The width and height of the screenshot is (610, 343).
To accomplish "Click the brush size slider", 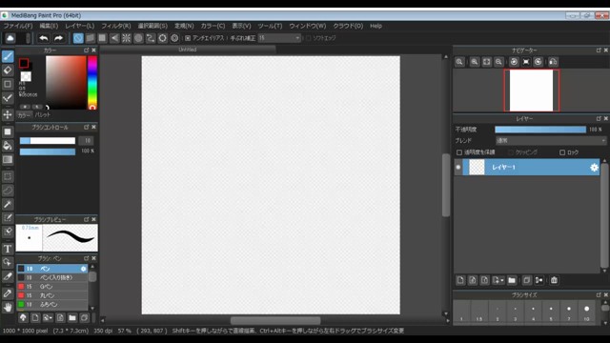I will click(x=48, y=141).
